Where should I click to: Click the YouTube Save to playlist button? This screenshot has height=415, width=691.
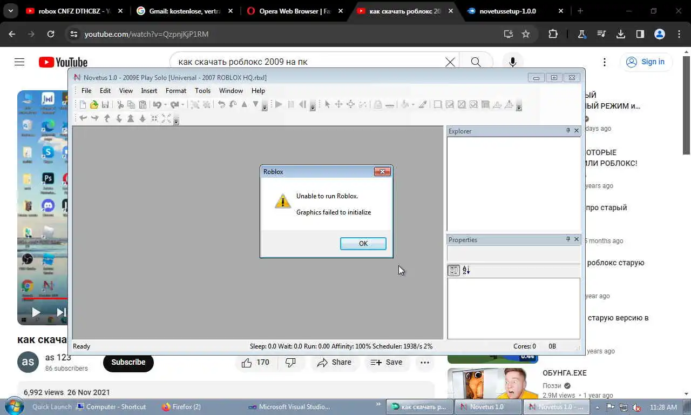click(387, 362)
